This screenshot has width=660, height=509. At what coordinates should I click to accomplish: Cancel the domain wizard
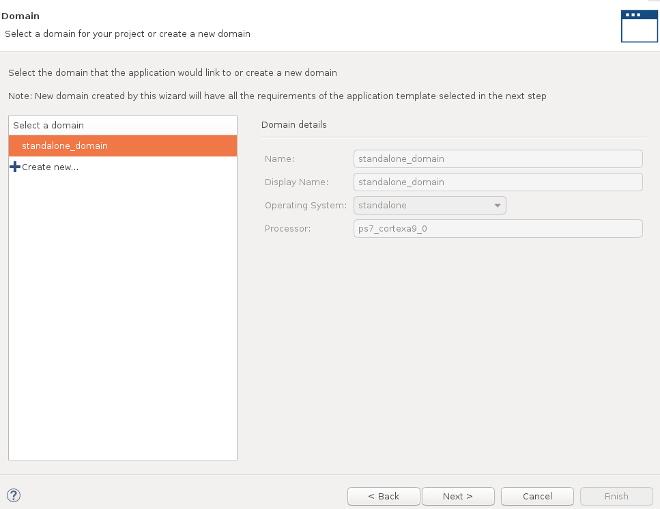click(536, 496)
